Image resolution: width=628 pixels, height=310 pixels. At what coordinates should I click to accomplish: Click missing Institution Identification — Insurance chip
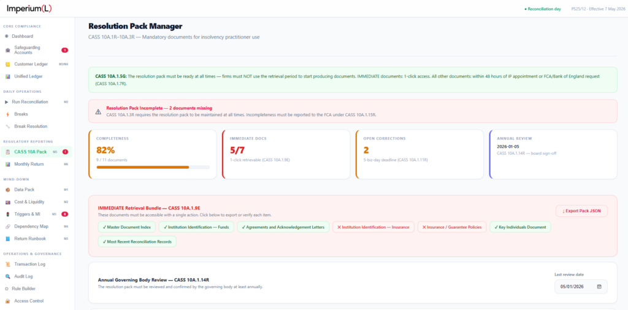point(373,227)
